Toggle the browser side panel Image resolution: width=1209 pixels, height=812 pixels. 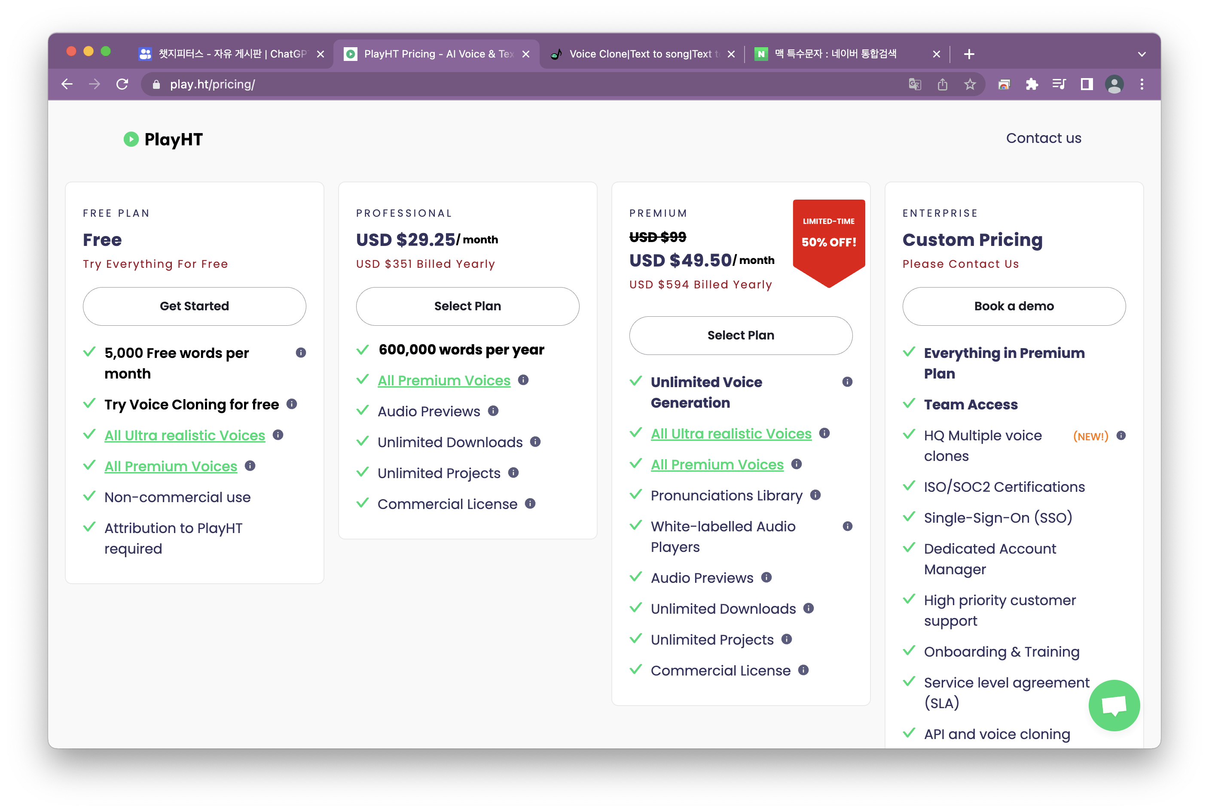(1086, 84)
